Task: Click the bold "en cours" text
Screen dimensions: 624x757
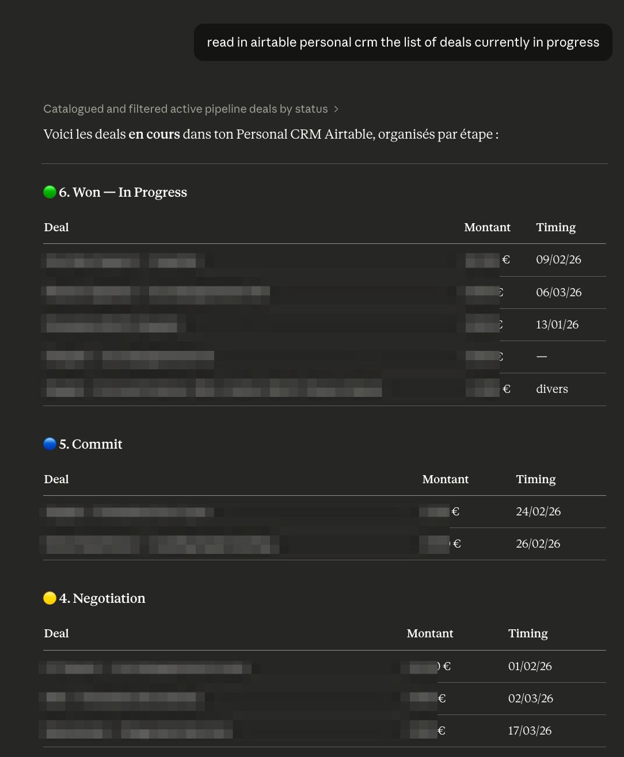Action: (x=154, y=135)
